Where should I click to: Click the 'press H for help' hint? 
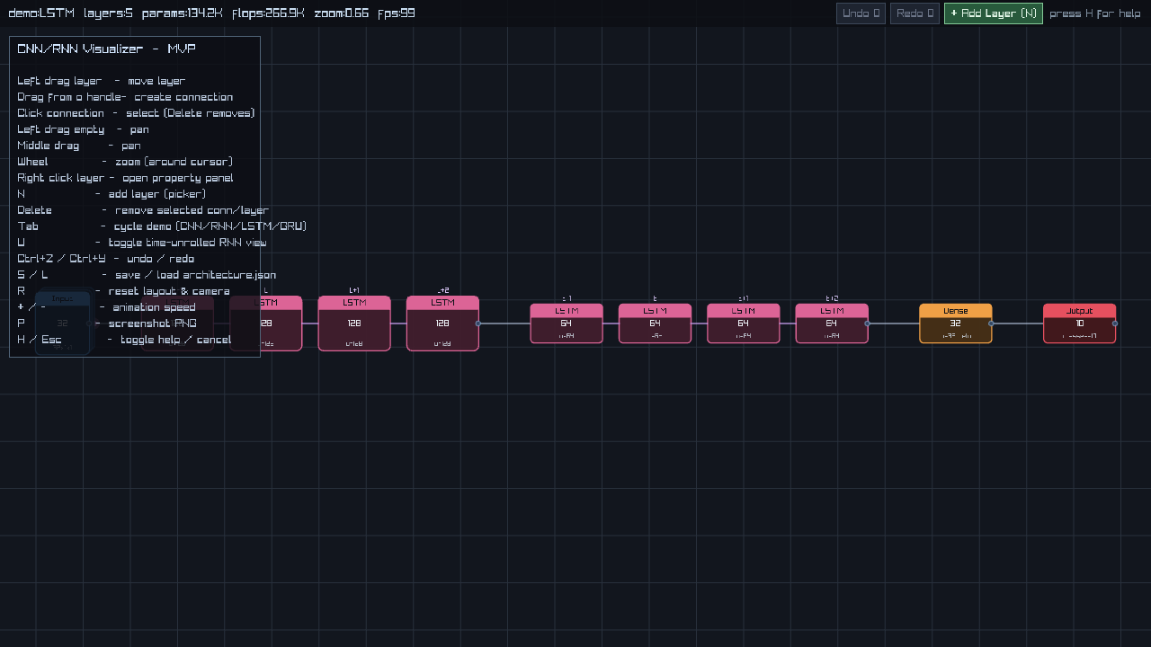pos(1095,13)
